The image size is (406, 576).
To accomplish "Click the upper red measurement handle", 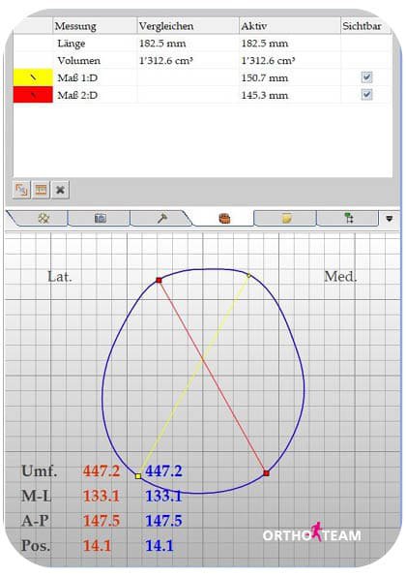I will click(159, 281).
